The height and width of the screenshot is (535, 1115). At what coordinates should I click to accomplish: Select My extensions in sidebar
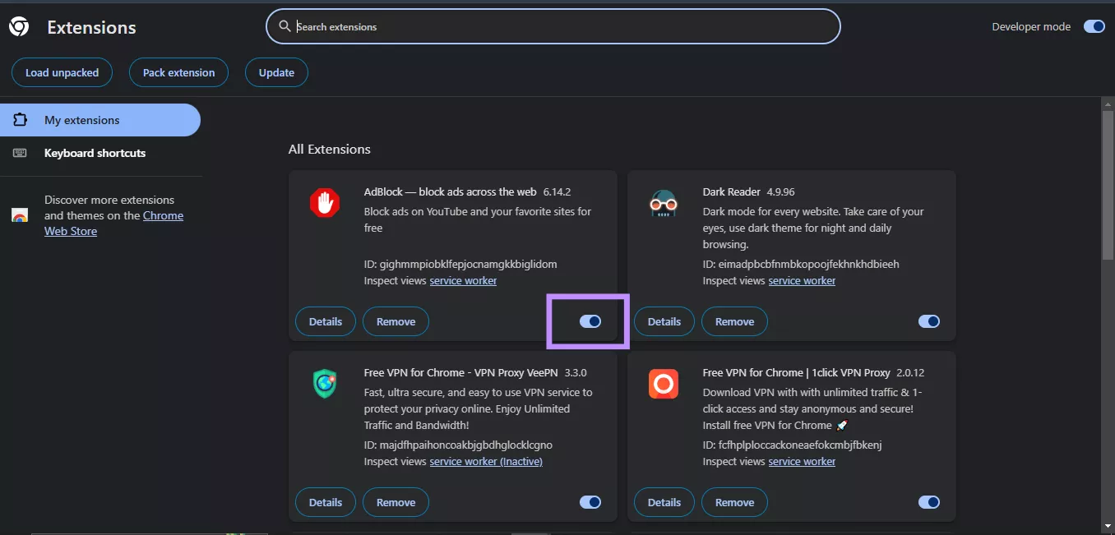pyautogui.click(x=100, y=120)
